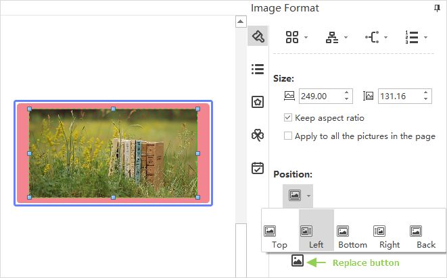Click the image's bottom-left resize handle
447x278 pixels.
(x=29, y=197)
